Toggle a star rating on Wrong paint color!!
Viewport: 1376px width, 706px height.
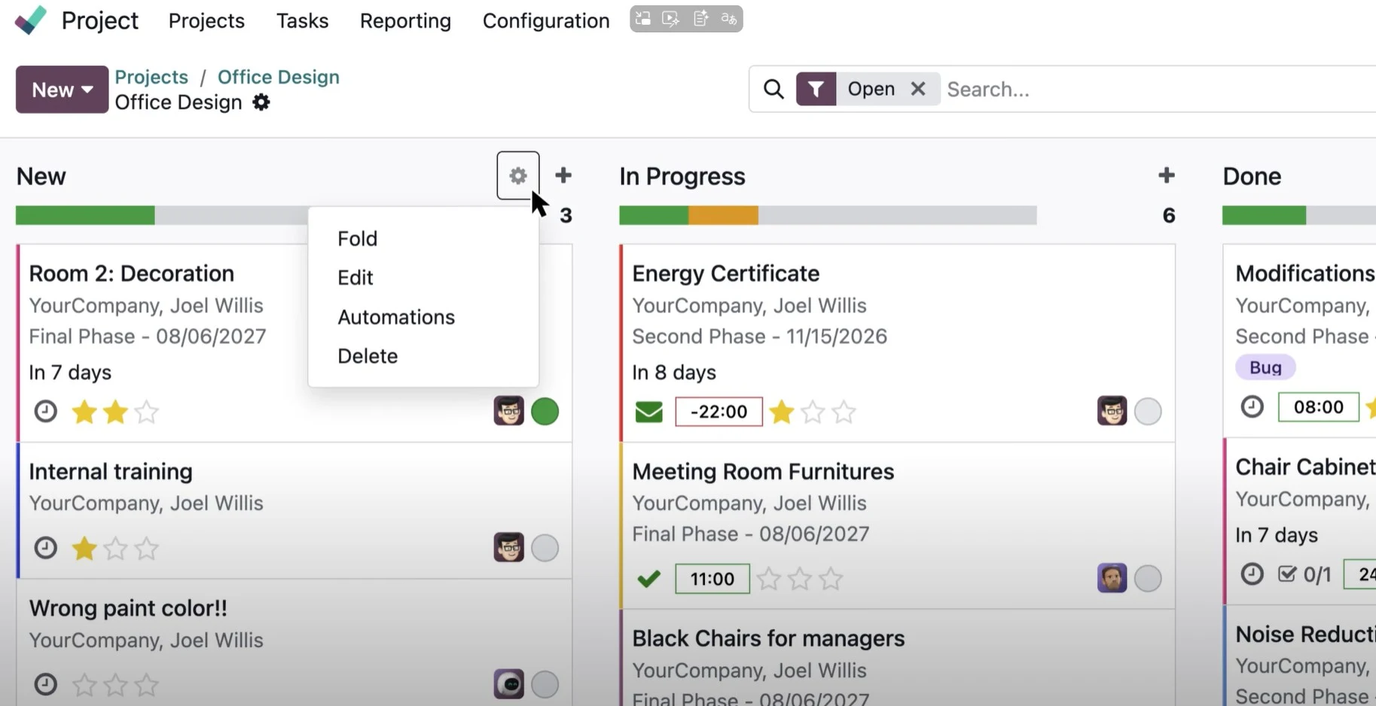pyautogui.click(x=84, y=684)
